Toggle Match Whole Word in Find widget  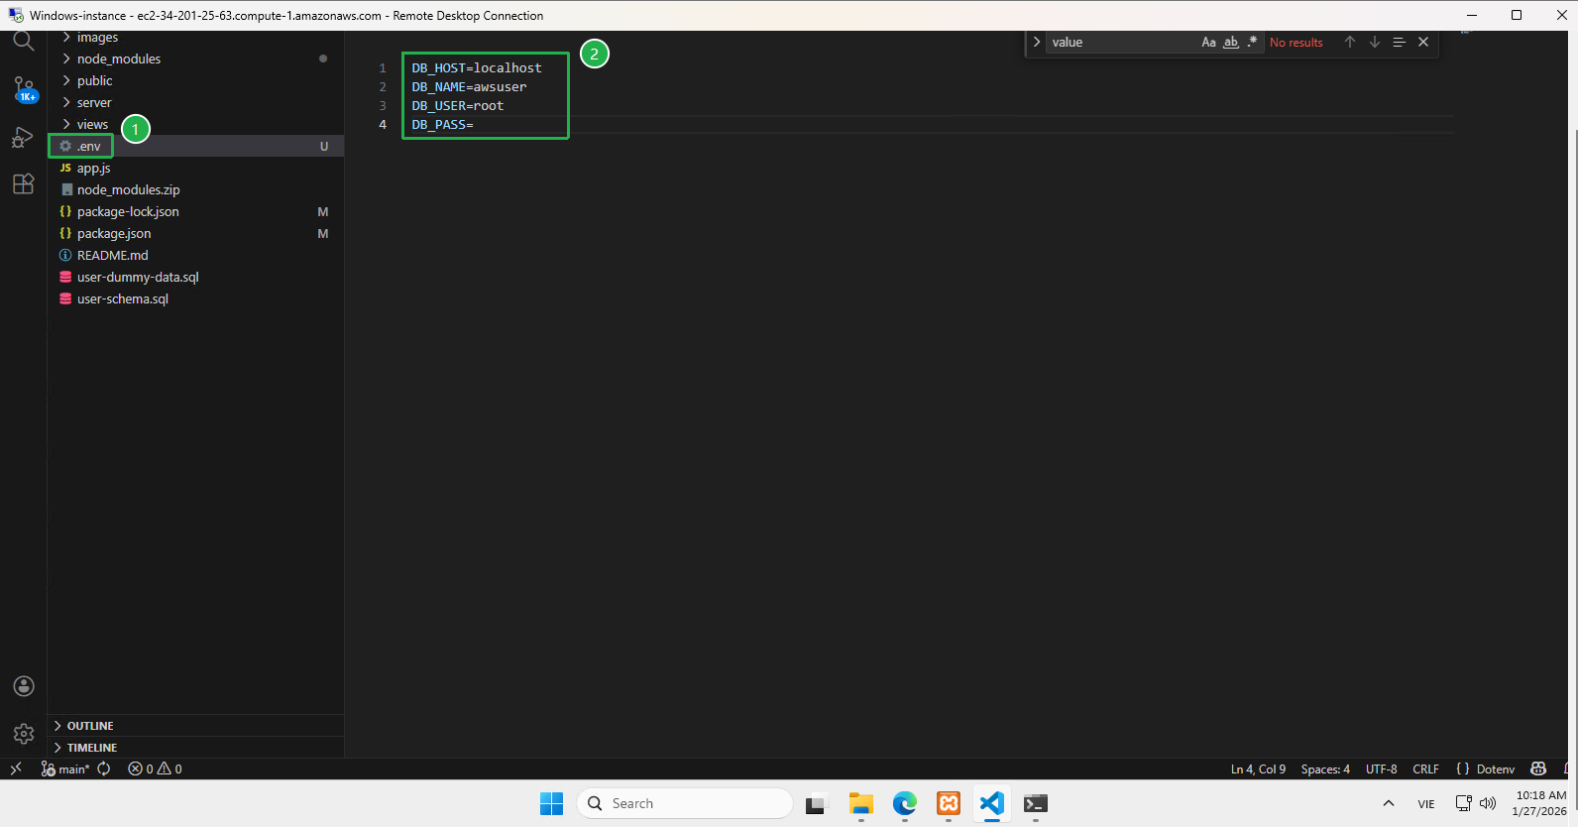tap(1231, 42)
